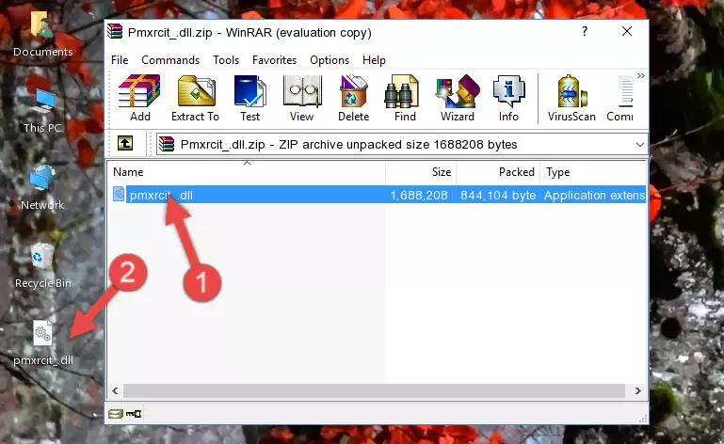Screen dimensions: 724x444
Task: Open the Favorites menu
Action: point(274,60)
